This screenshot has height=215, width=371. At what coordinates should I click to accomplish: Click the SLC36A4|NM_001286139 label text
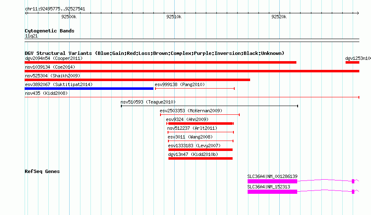272,176
